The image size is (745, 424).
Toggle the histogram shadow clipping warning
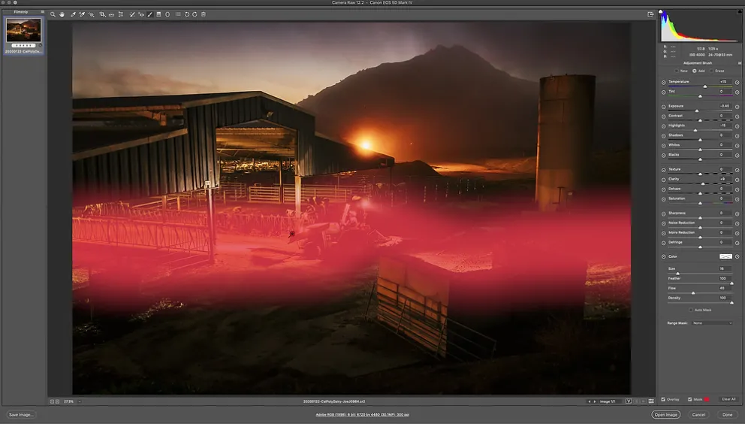tap(660, 12)
